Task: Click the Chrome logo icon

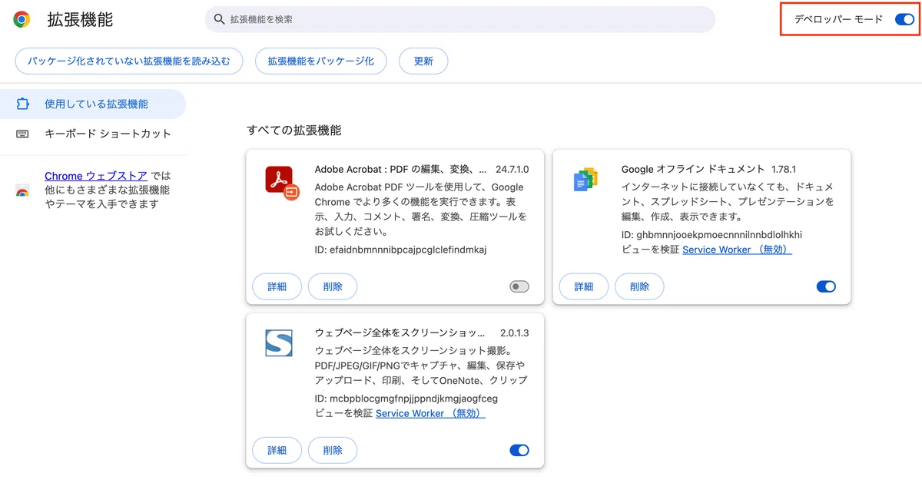Action: pos(22,20)
